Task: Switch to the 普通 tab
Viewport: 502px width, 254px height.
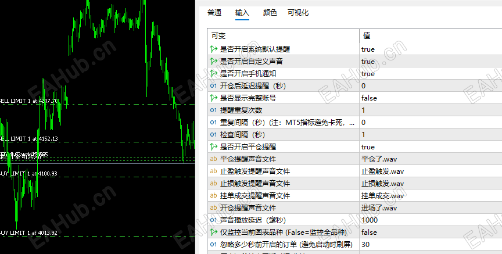Action: click(214, 13)
